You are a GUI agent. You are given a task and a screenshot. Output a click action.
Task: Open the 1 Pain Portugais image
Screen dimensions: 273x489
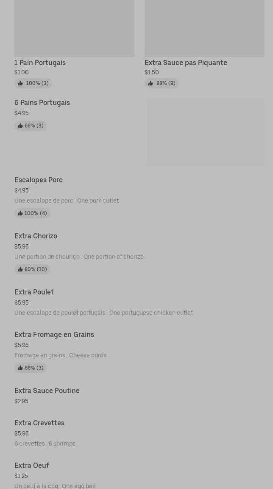(74, 28)
